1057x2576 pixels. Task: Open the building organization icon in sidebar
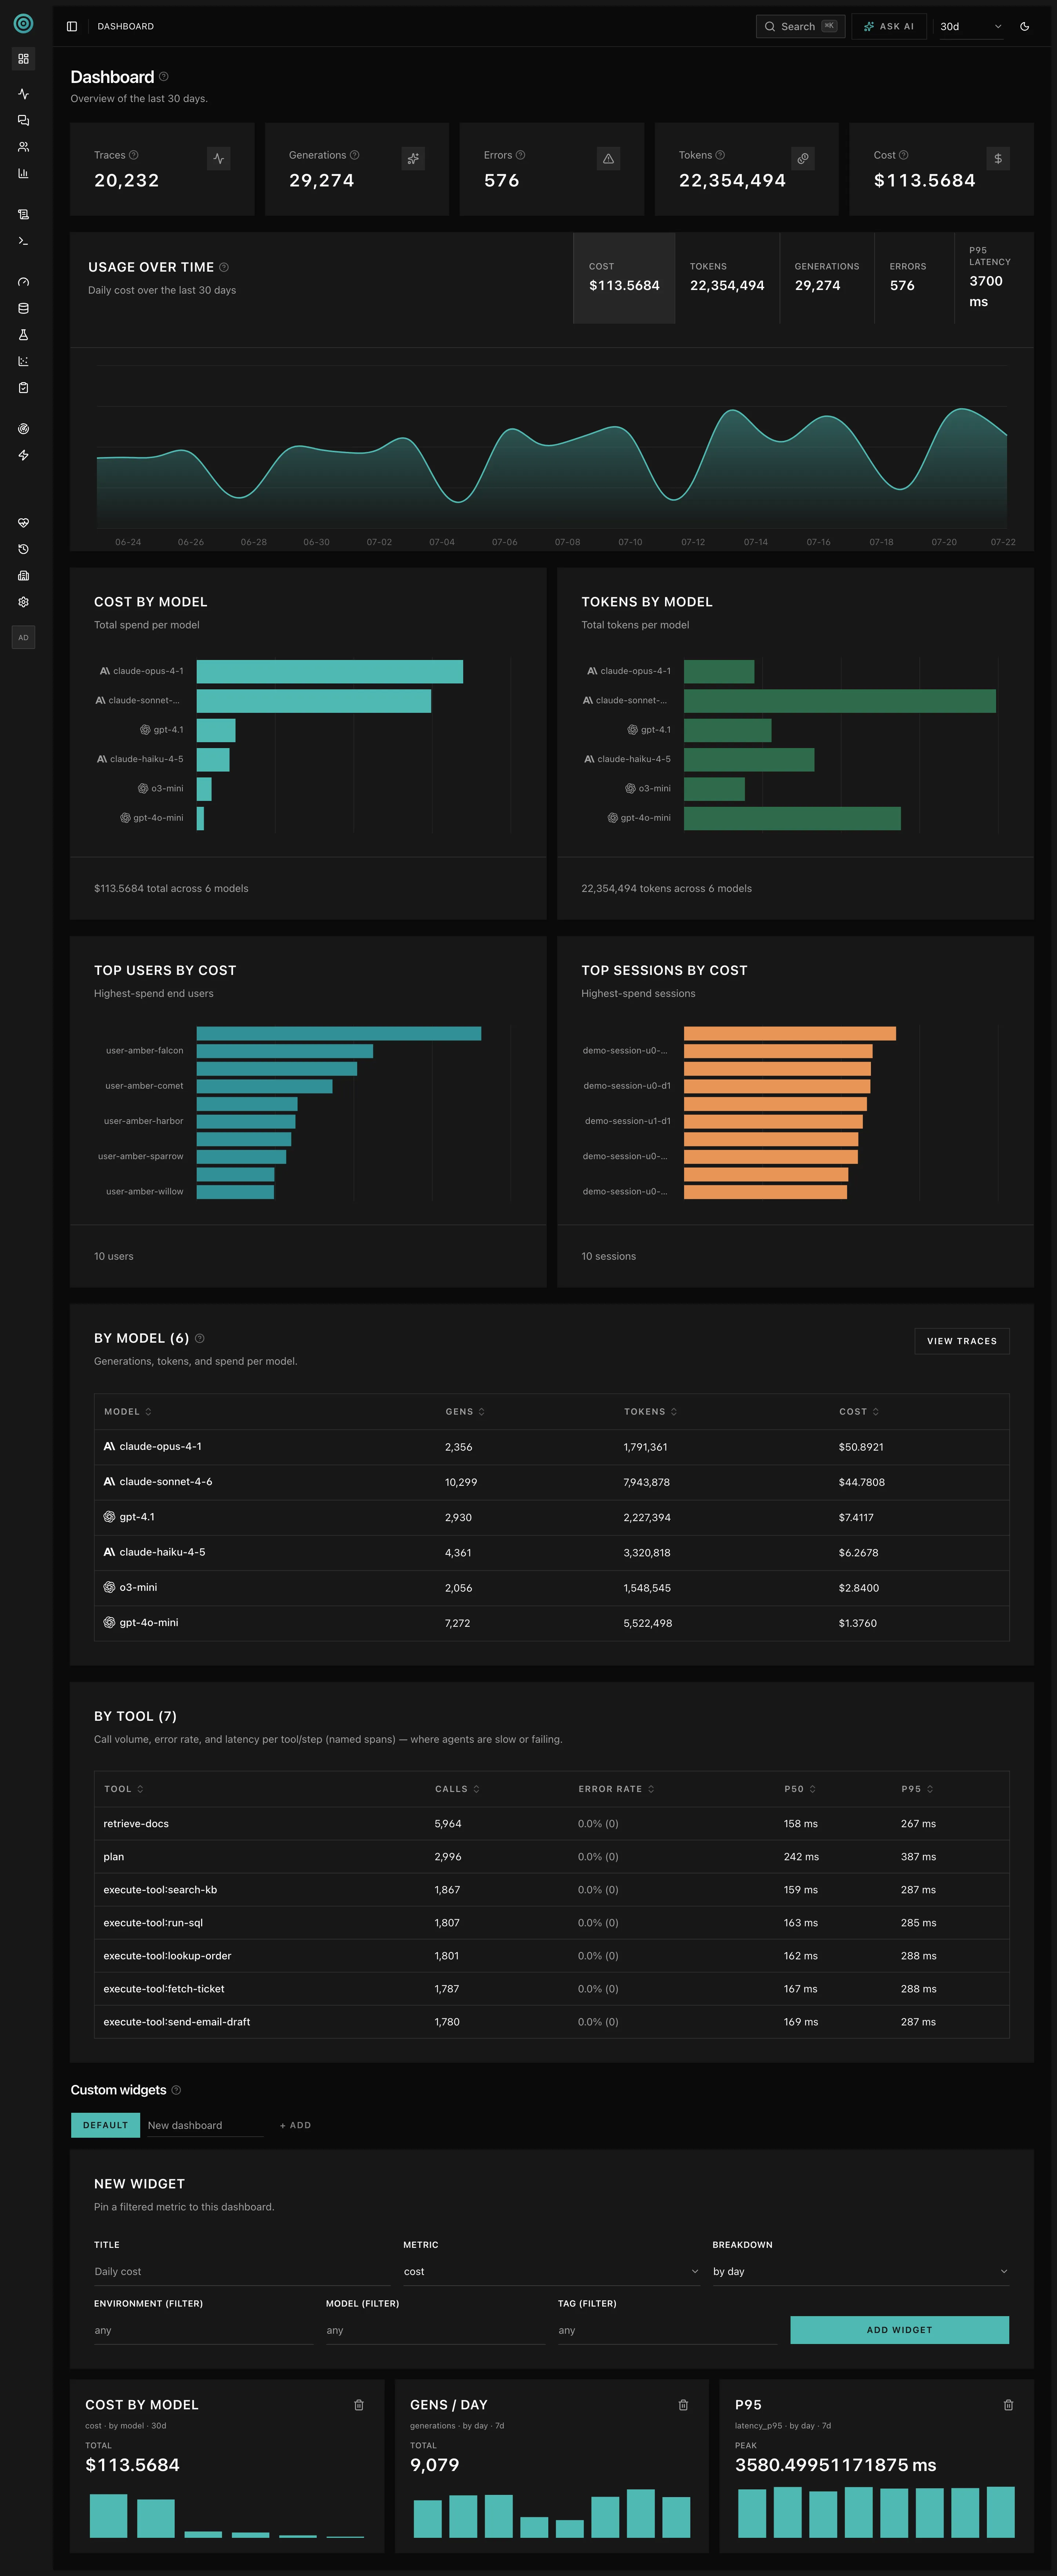click(23, 576)
